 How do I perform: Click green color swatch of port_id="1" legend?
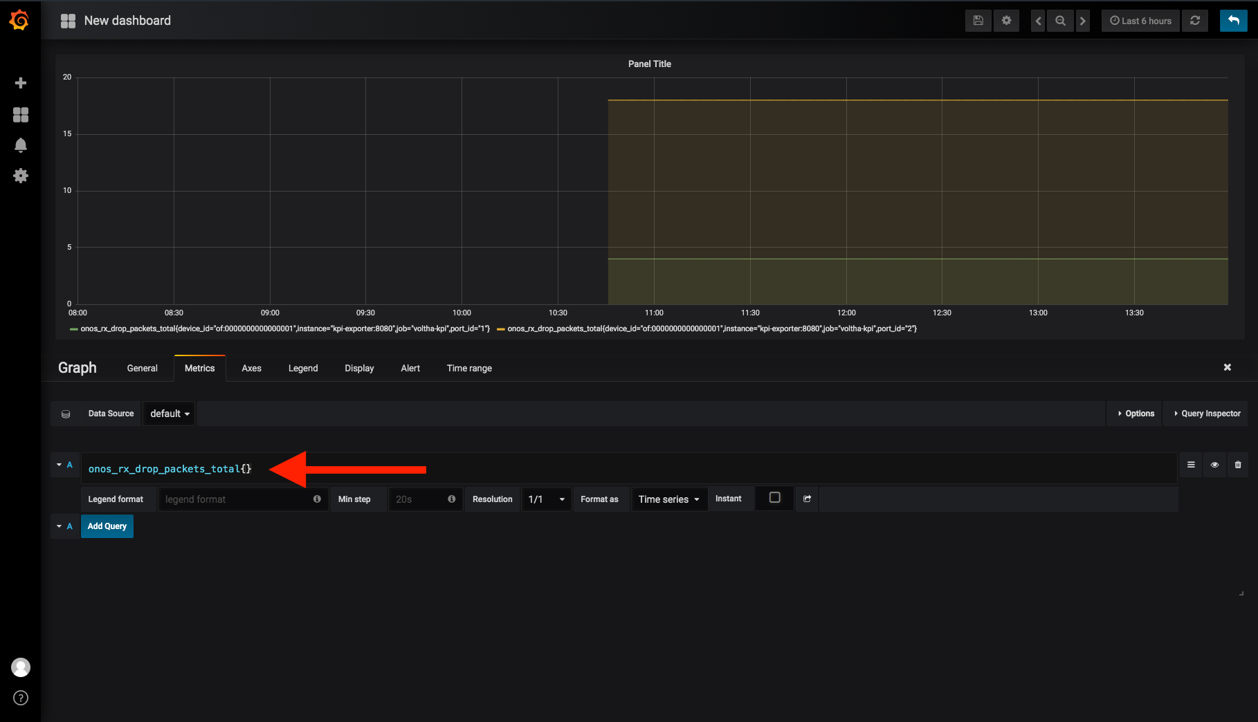pyautogui.click(x=73, y=329)
